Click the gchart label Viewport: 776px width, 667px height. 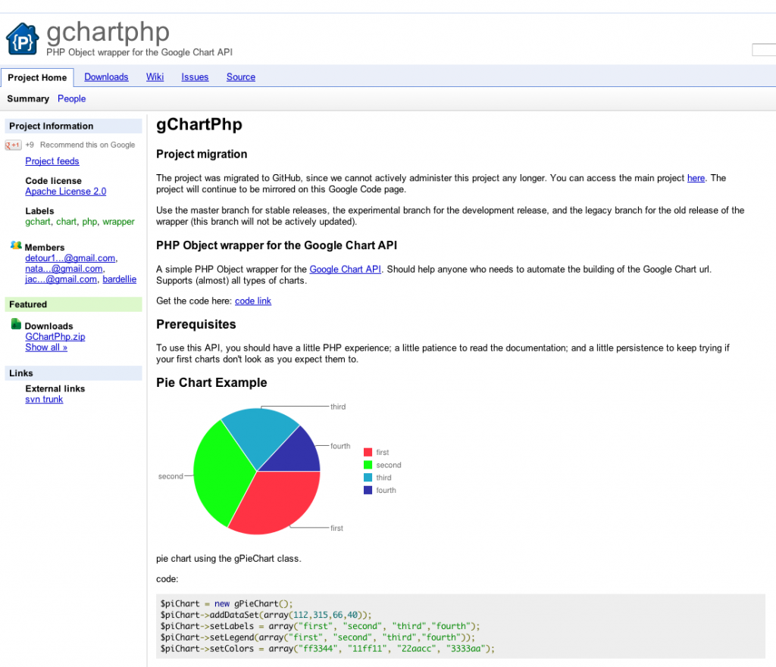pos(38,221)
